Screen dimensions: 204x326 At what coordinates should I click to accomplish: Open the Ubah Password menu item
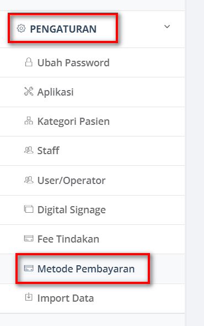point(92,62)
